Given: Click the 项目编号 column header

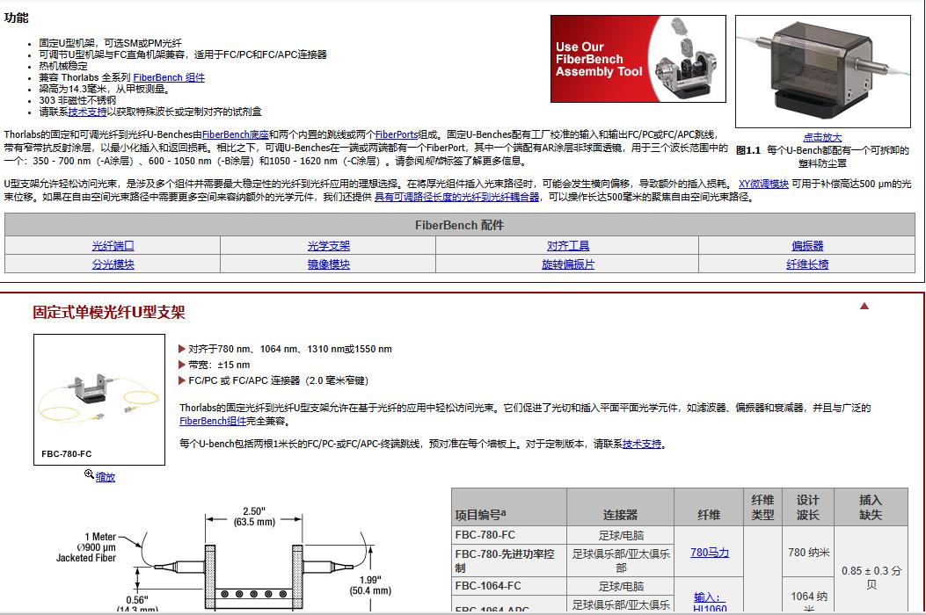Looking at the screenshot, I should coord(509,507).
